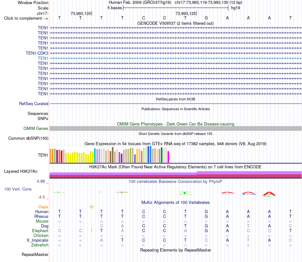Click the -4.5 conservation scale minimum

click(41, 197)
